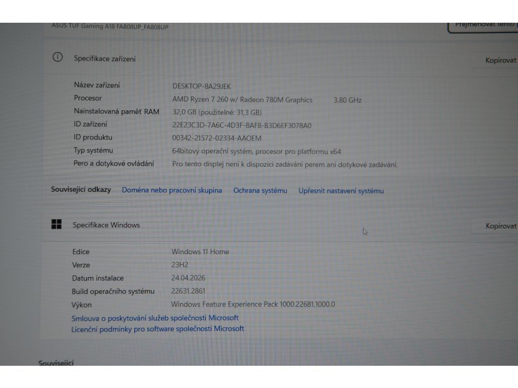The width and height of the screenshot is (518, 388).
Task: Select OS build 22631.2861
Action: tap(188, 291)
